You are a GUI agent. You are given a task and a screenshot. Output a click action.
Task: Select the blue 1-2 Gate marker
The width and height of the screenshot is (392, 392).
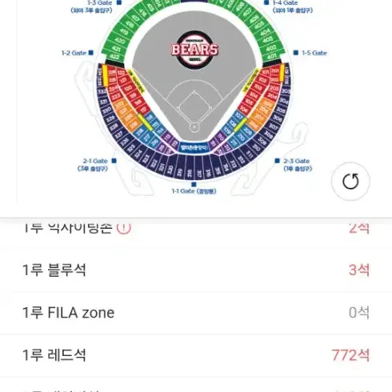(x=91, y=53)
